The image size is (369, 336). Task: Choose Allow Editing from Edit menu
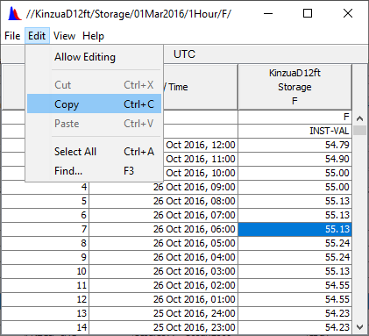click(94, 57)
